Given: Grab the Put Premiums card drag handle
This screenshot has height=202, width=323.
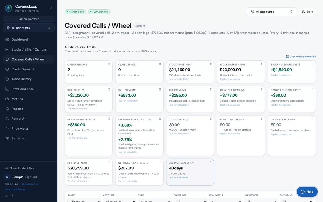Looking at the screenshot, I should click(211, 89).
